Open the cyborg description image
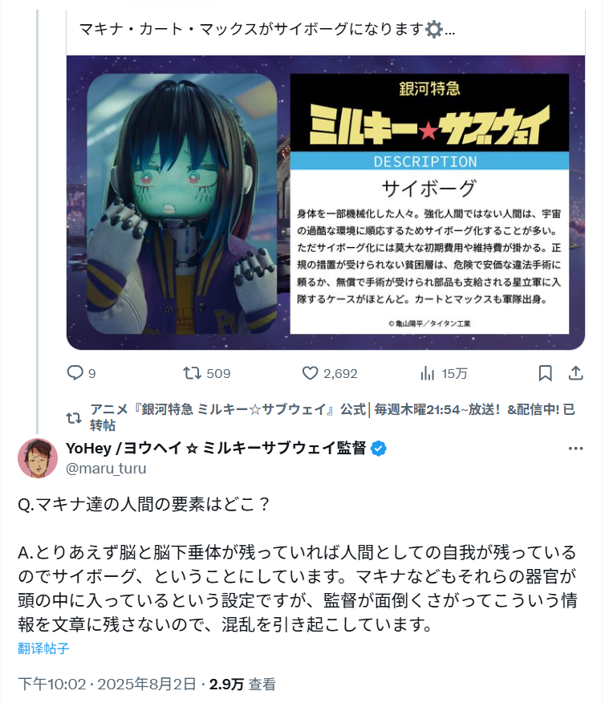This screenshot has height=703, width=605. (x=325, y=203)
